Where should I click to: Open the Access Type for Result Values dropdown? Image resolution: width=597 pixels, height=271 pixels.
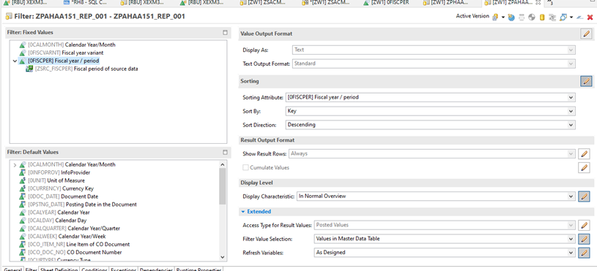pyautogui.click(x=445, y=225)
